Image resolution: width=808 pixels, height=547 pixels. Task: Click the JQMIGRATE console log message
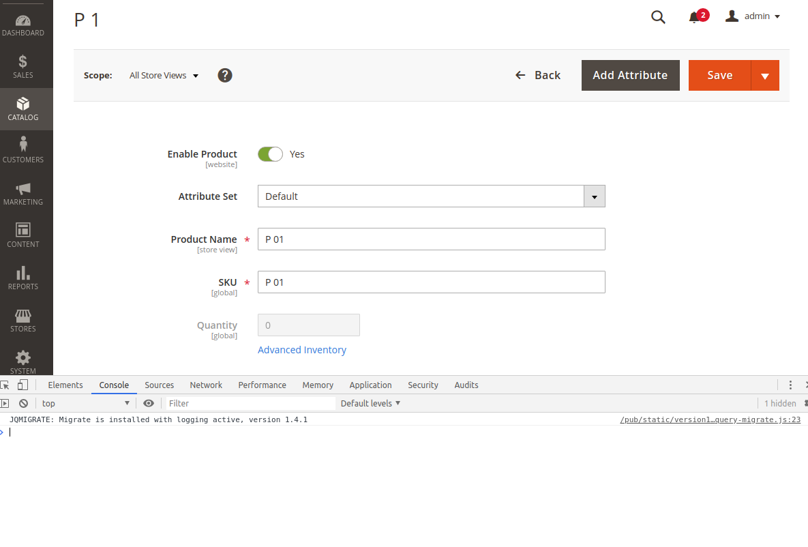(x=159, y=419)
